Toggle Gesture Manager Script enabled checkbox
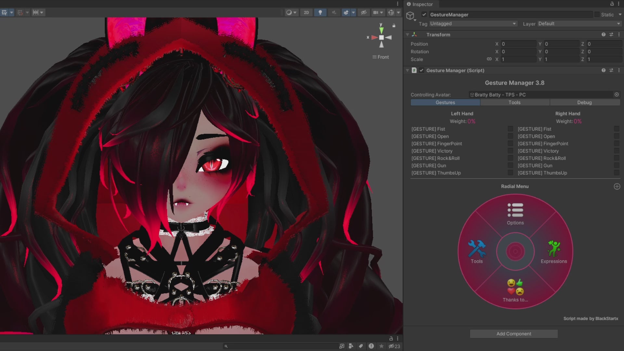Screen dimensions: 624x351 point(422,70)
